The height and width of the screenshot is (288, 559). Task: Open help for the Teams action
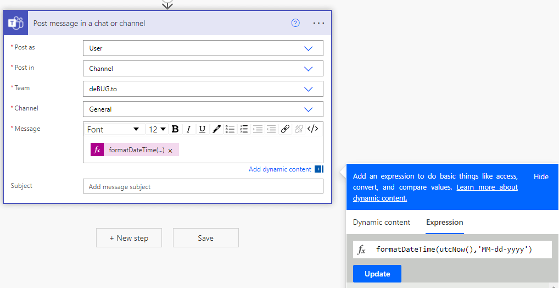(x=295, y=23)
